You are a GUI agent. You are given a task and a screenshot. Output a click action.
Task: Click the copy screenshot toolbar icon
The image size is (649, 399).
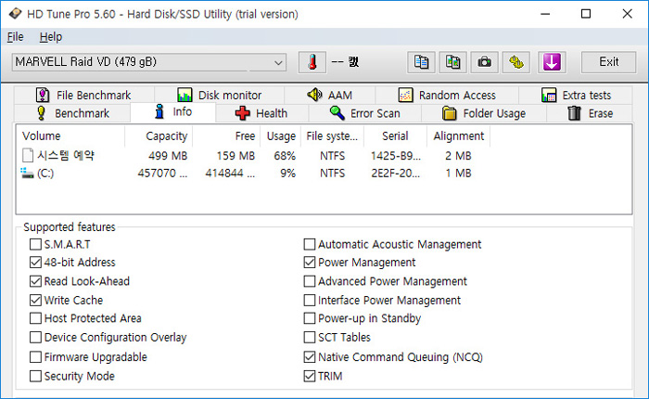(452, 62)
